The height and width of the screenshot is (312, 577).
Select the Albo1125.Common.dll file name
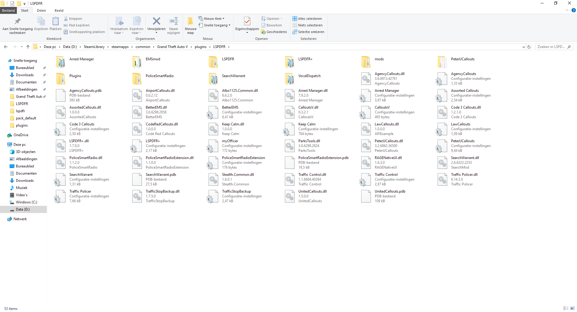point(240,91)
